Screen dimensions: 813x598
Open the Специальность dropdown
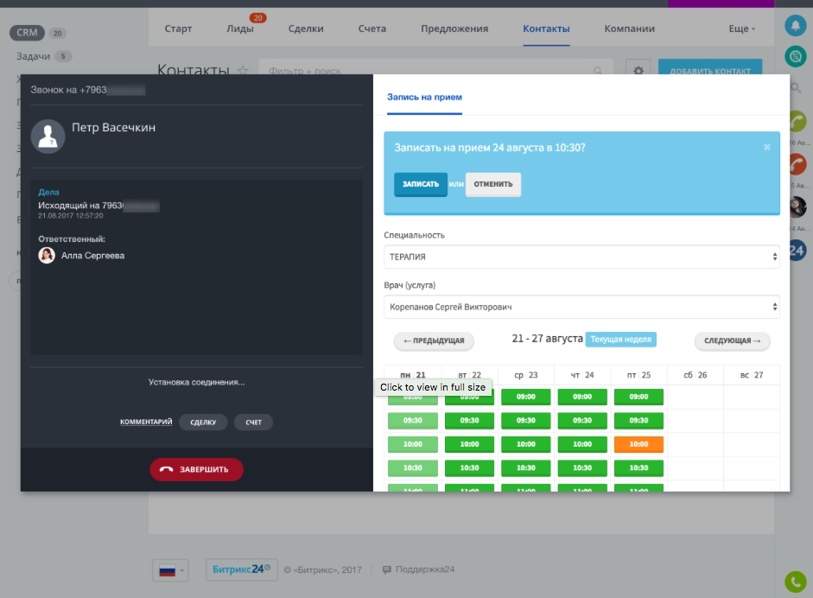point(581,257)
